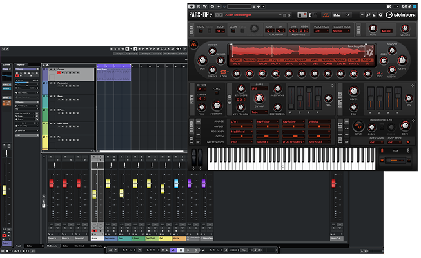
Task: Select Padshop layer A
Action: point(302,15)
